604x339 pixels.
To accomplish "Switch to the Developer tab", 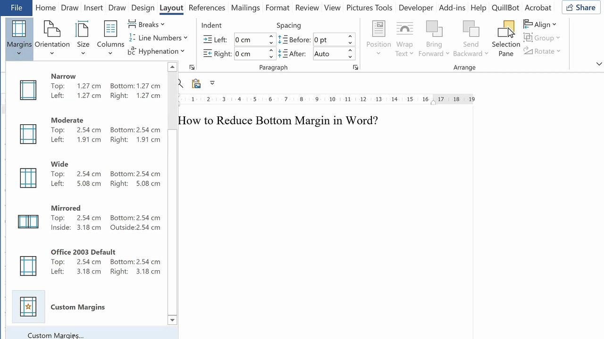I will (416, 8).
